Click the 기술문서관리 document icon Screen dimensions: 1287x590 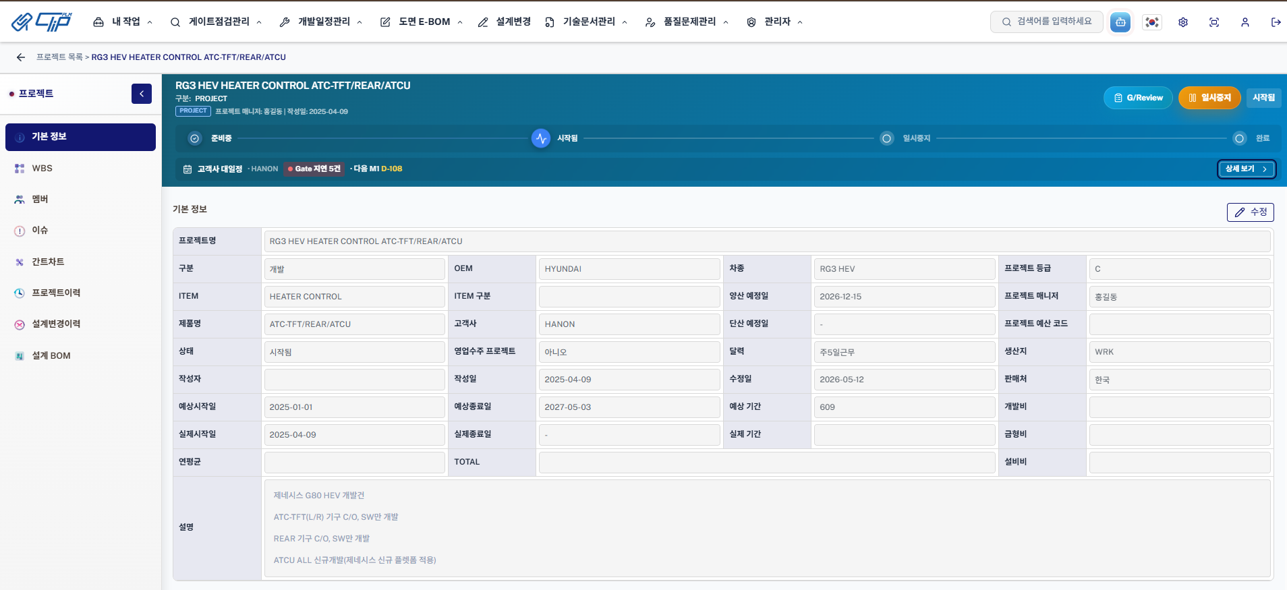point(550,22)
